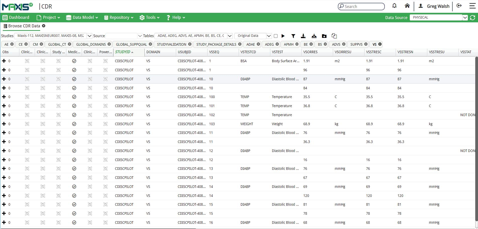Tick the checkbox next to Original Data
The height and width of the screenshot is (229, 478).
click(x=276, y=36)
